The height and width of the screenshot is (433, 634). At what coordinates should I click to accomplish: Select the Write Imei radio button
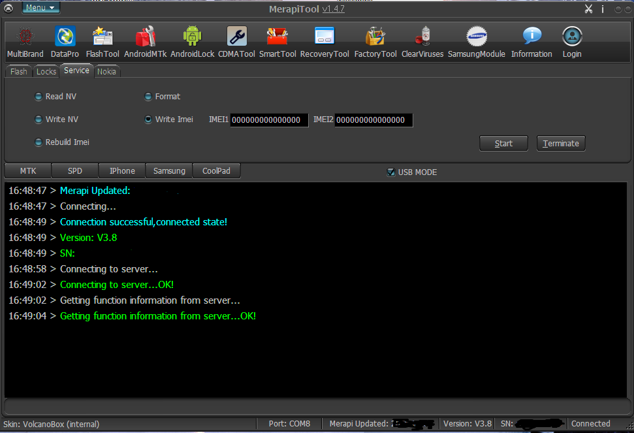pos(148,120)
